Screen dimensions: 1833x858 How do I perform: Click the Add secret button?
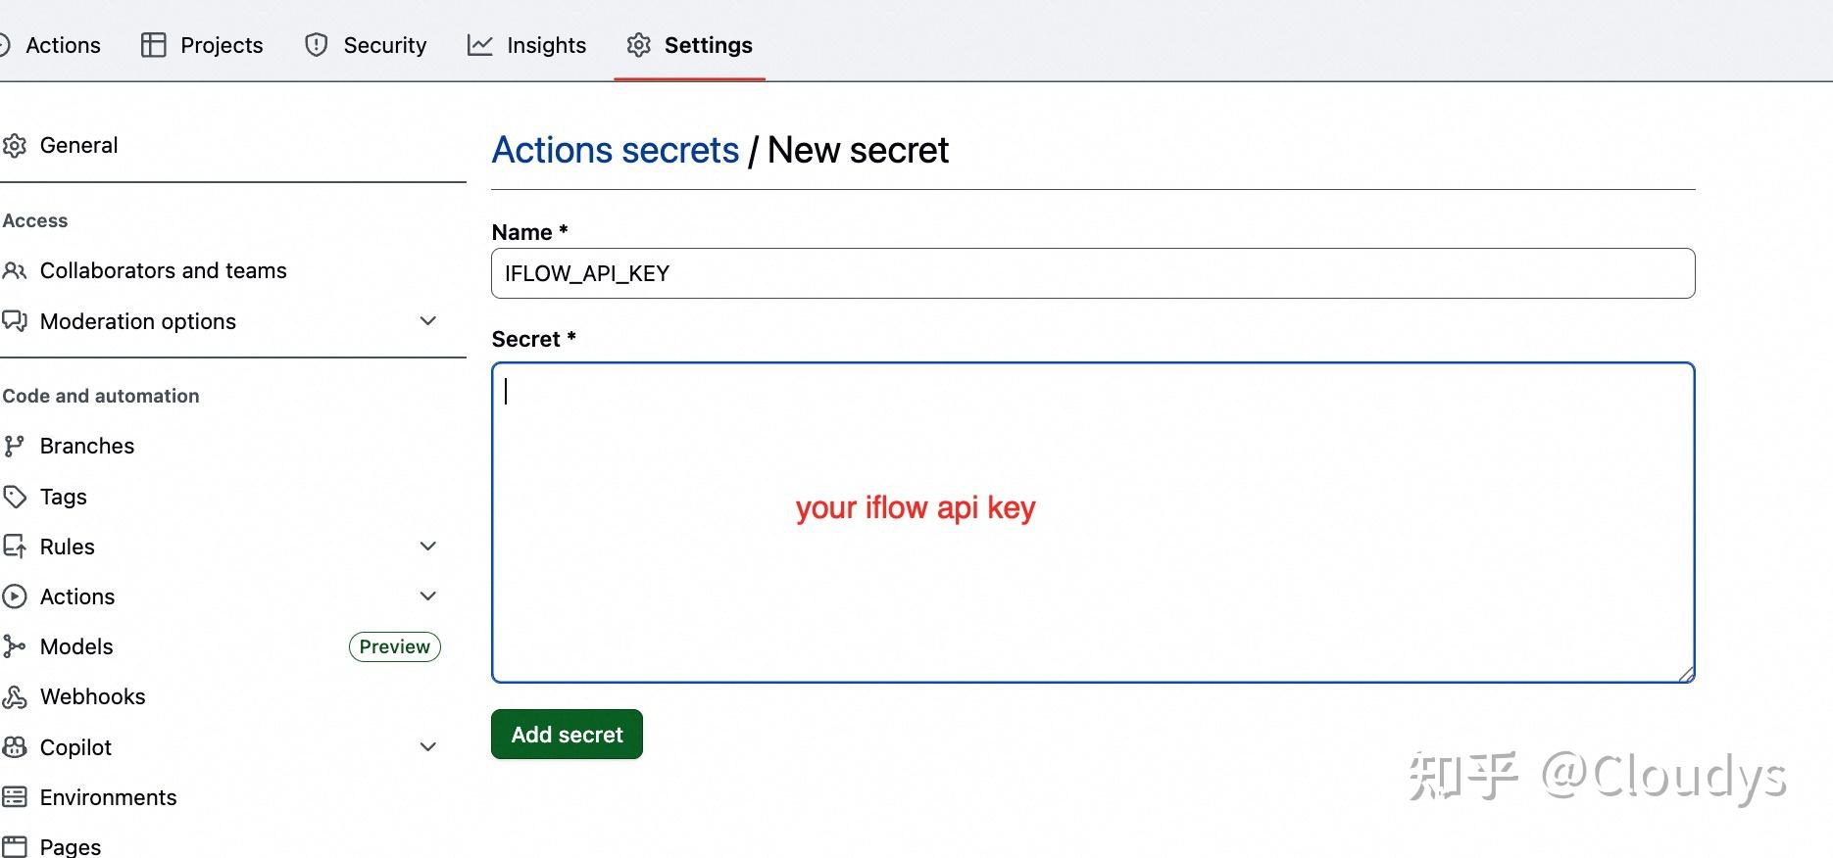(x=566, y=734)
